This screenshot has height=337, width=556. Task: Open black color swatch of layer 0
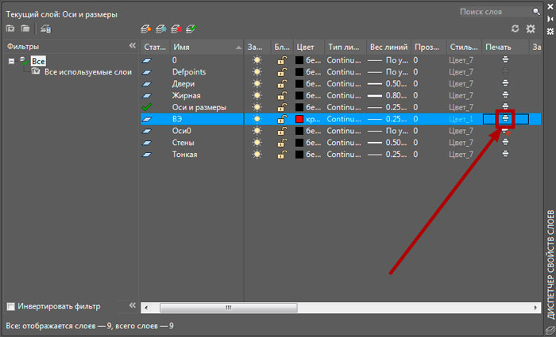tap(299, 60)
